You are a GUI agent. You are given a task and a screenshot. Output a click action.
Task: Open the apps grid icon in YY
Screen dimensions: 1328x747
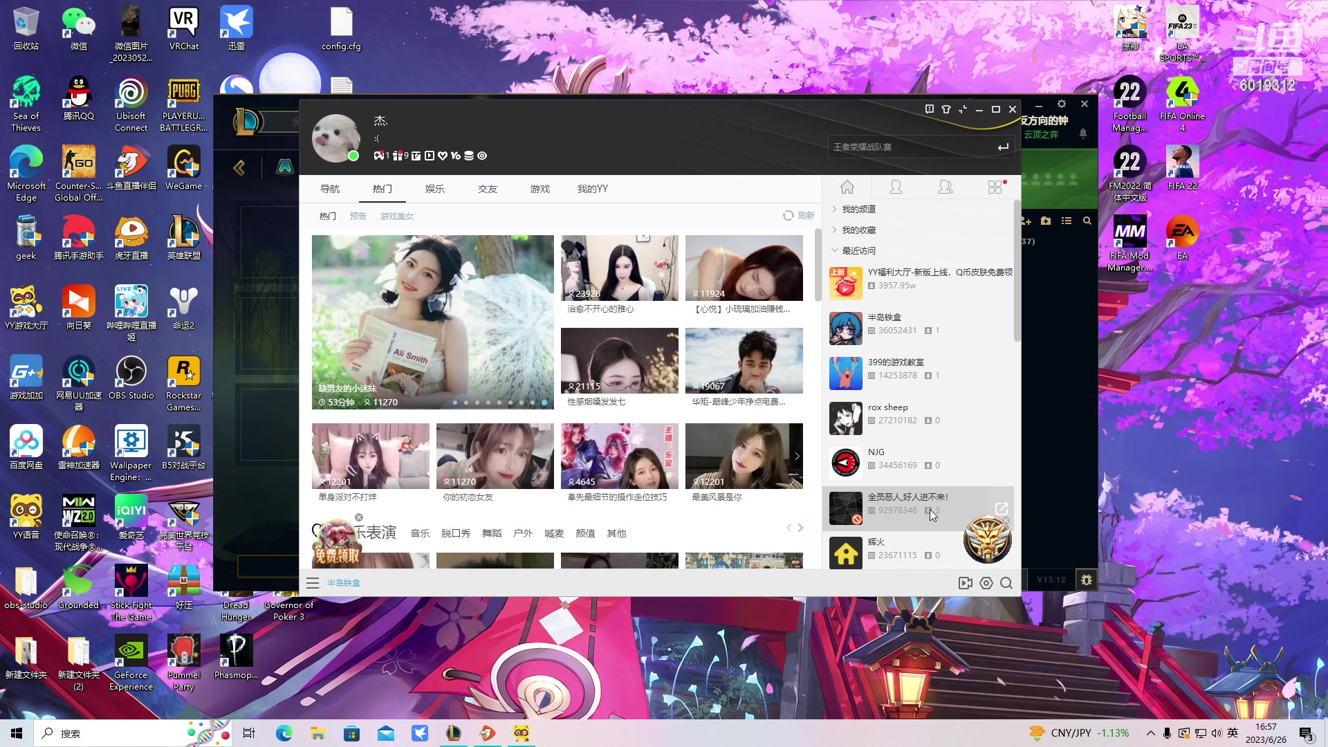pyautogui.click(x=995, y=187)
